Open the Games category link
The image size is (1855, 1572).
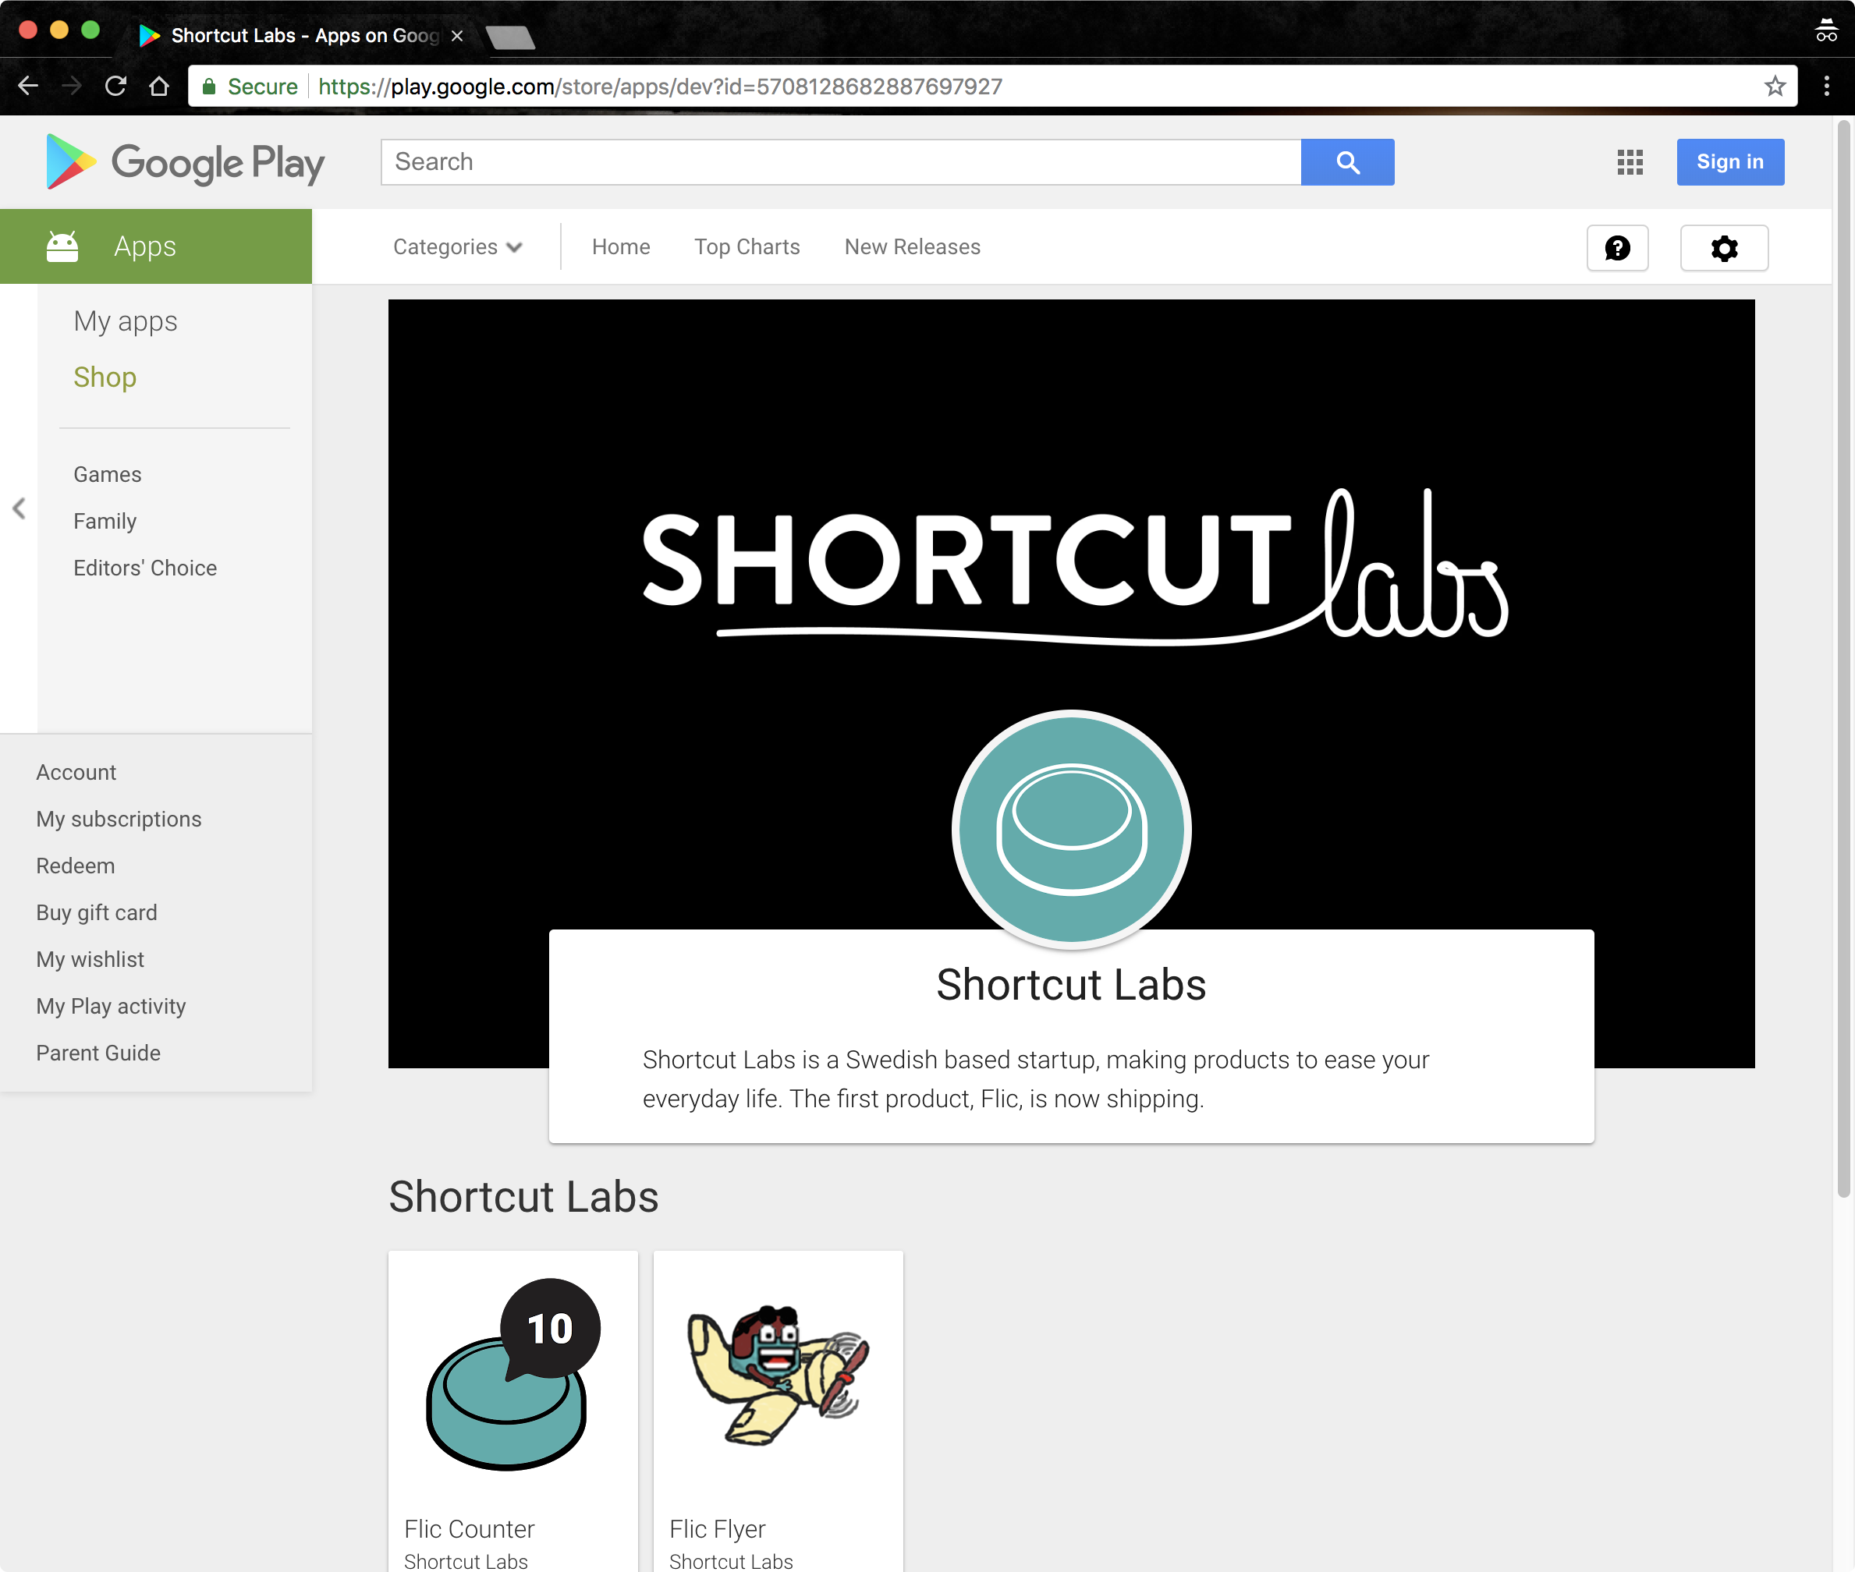tap(107, 474)
